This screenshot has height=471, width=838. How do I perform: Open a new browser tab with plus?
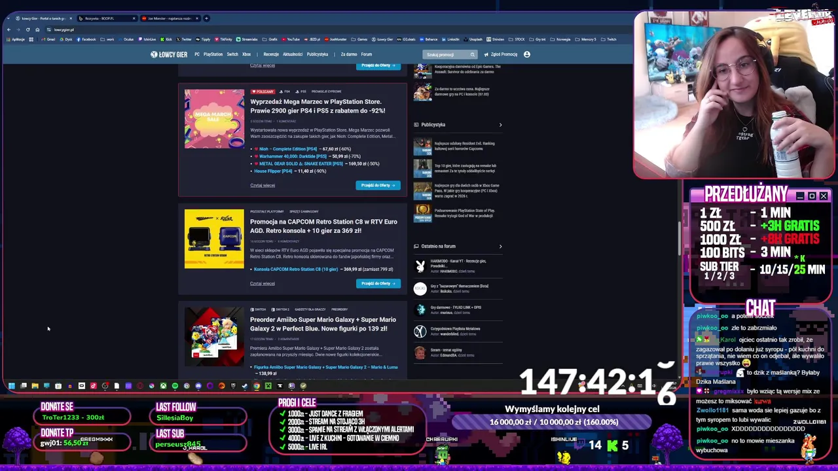pos(207,18)
